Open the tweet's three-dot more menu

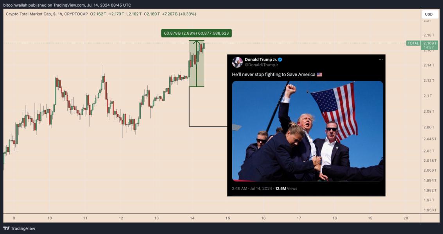[x=380, y=60]
